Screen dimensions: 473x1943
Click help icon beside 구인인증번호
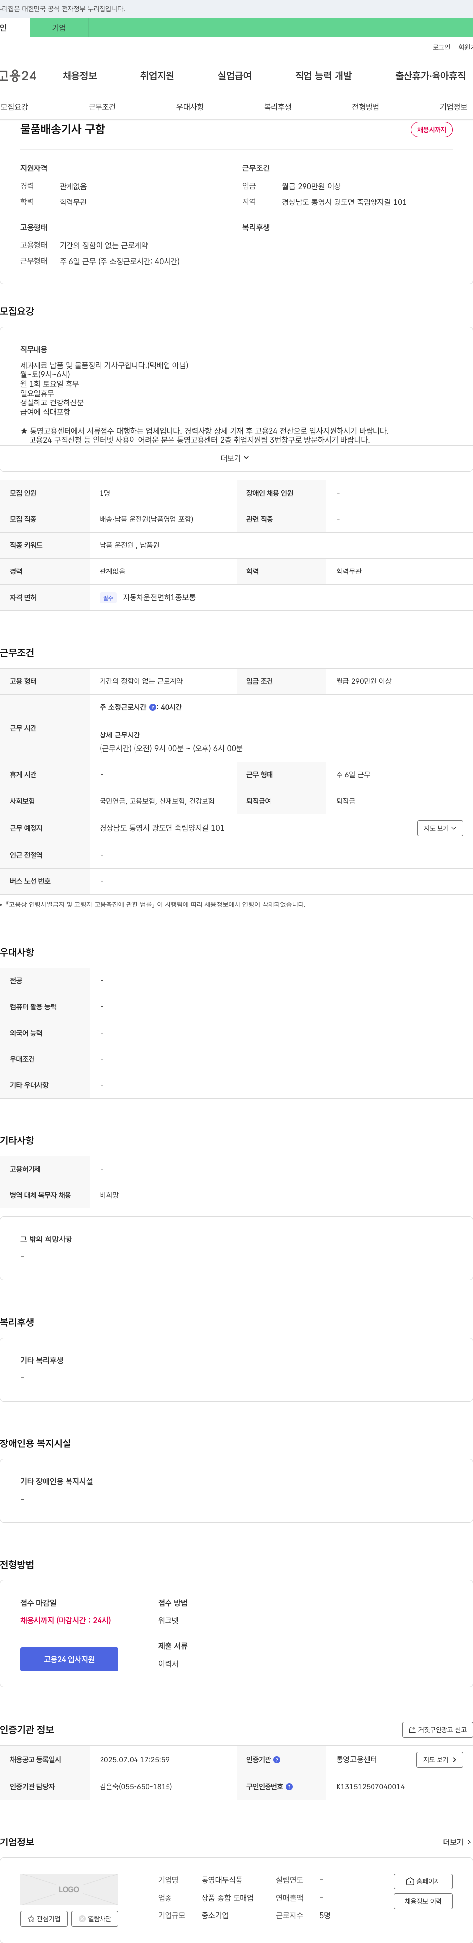pos(289,1787)
